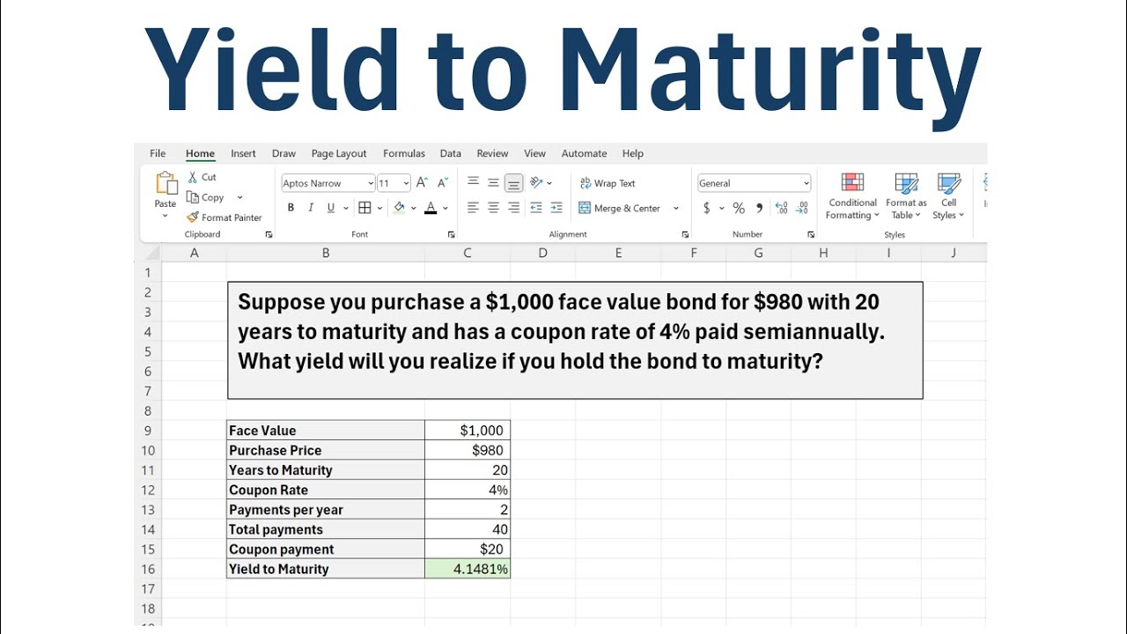1127x634 pixels.
Task: Click the Decrease Indent icon
Action: pyautogui.click(x=536, y=208)
